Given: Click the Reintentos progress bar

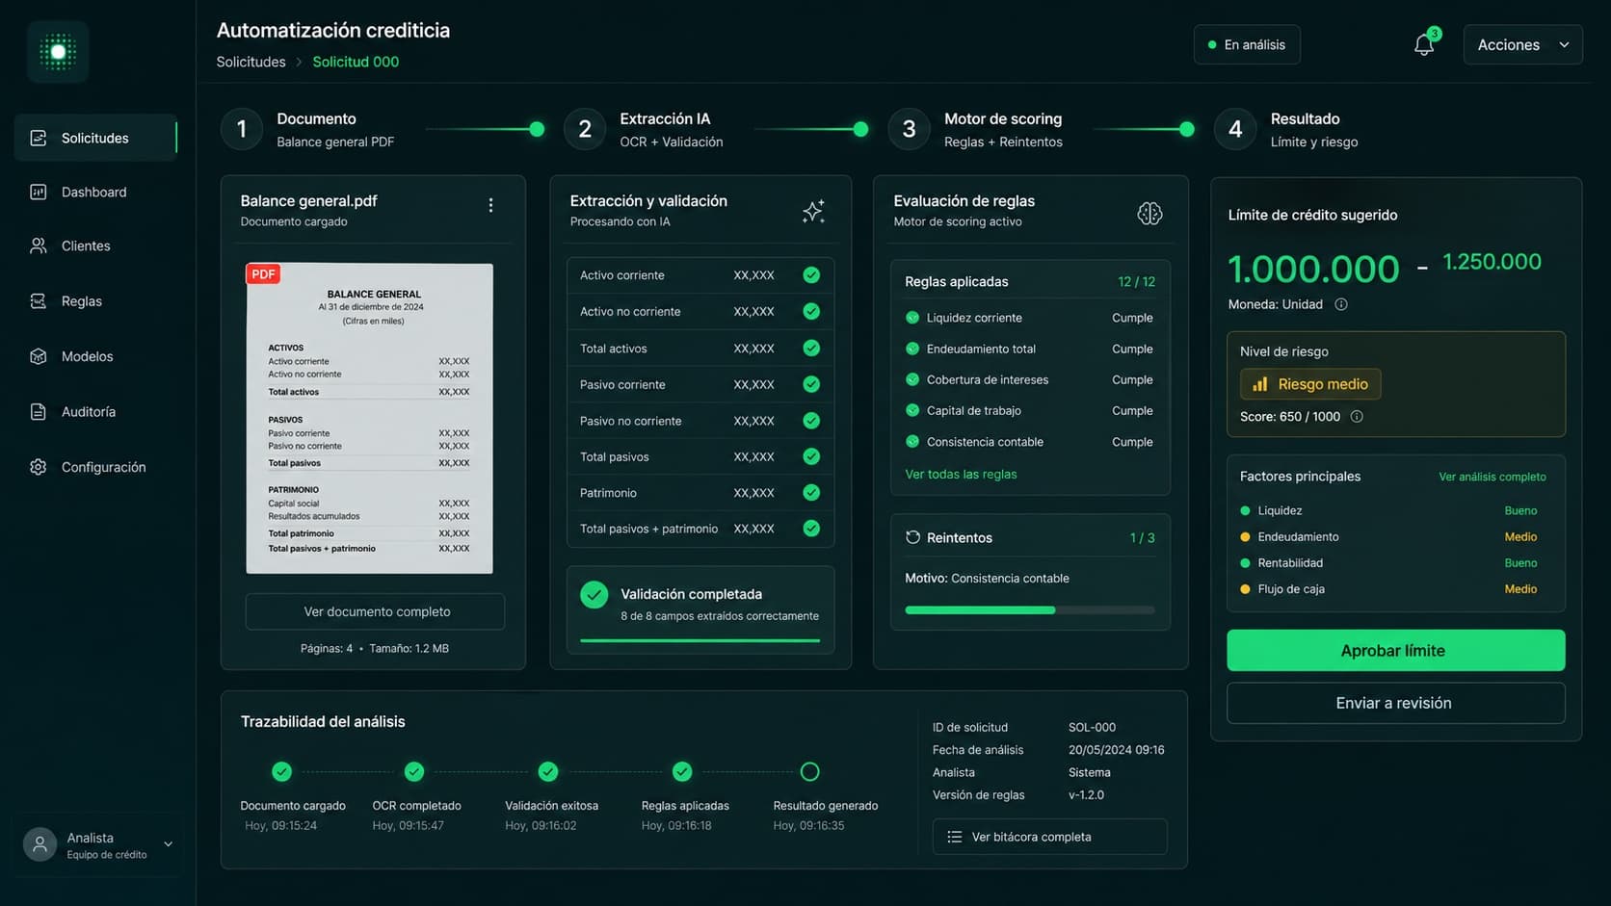Looking at the screenshot, I should point(1030,609).
